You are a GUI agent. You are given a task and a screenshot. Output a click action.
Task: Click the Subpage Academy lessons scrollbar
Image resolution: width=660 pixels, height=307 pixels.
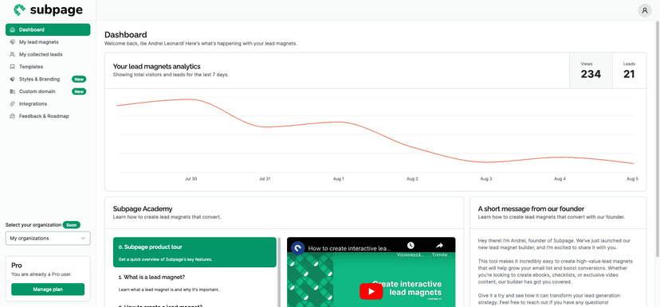(279, 272)
